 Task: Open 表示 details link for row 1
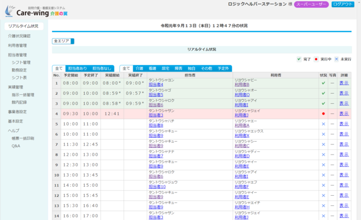(x=344, y=83)
